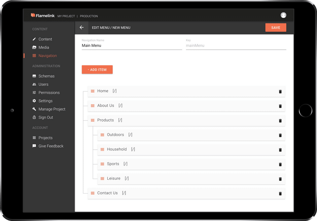Open Schemas administration page

coord(47,76)
